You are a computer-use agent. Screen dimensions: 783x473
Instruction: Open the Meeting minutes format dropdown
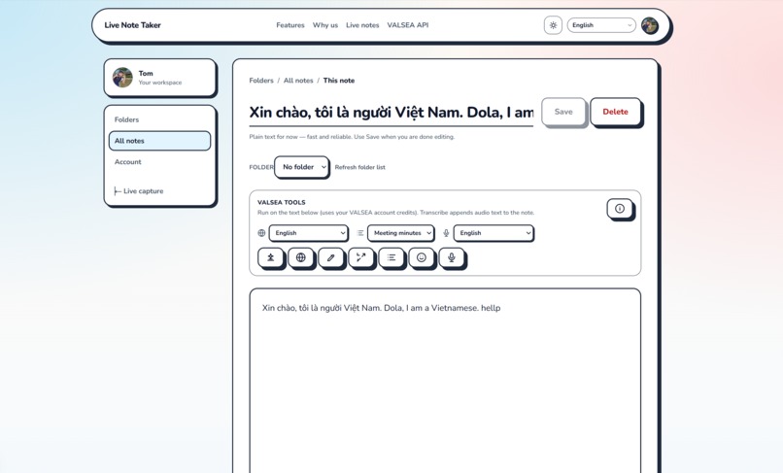[x=400, y=233]
